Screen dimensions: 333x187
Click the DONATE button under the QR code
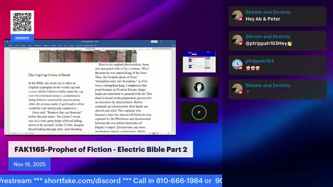click(x=22, y=38)
